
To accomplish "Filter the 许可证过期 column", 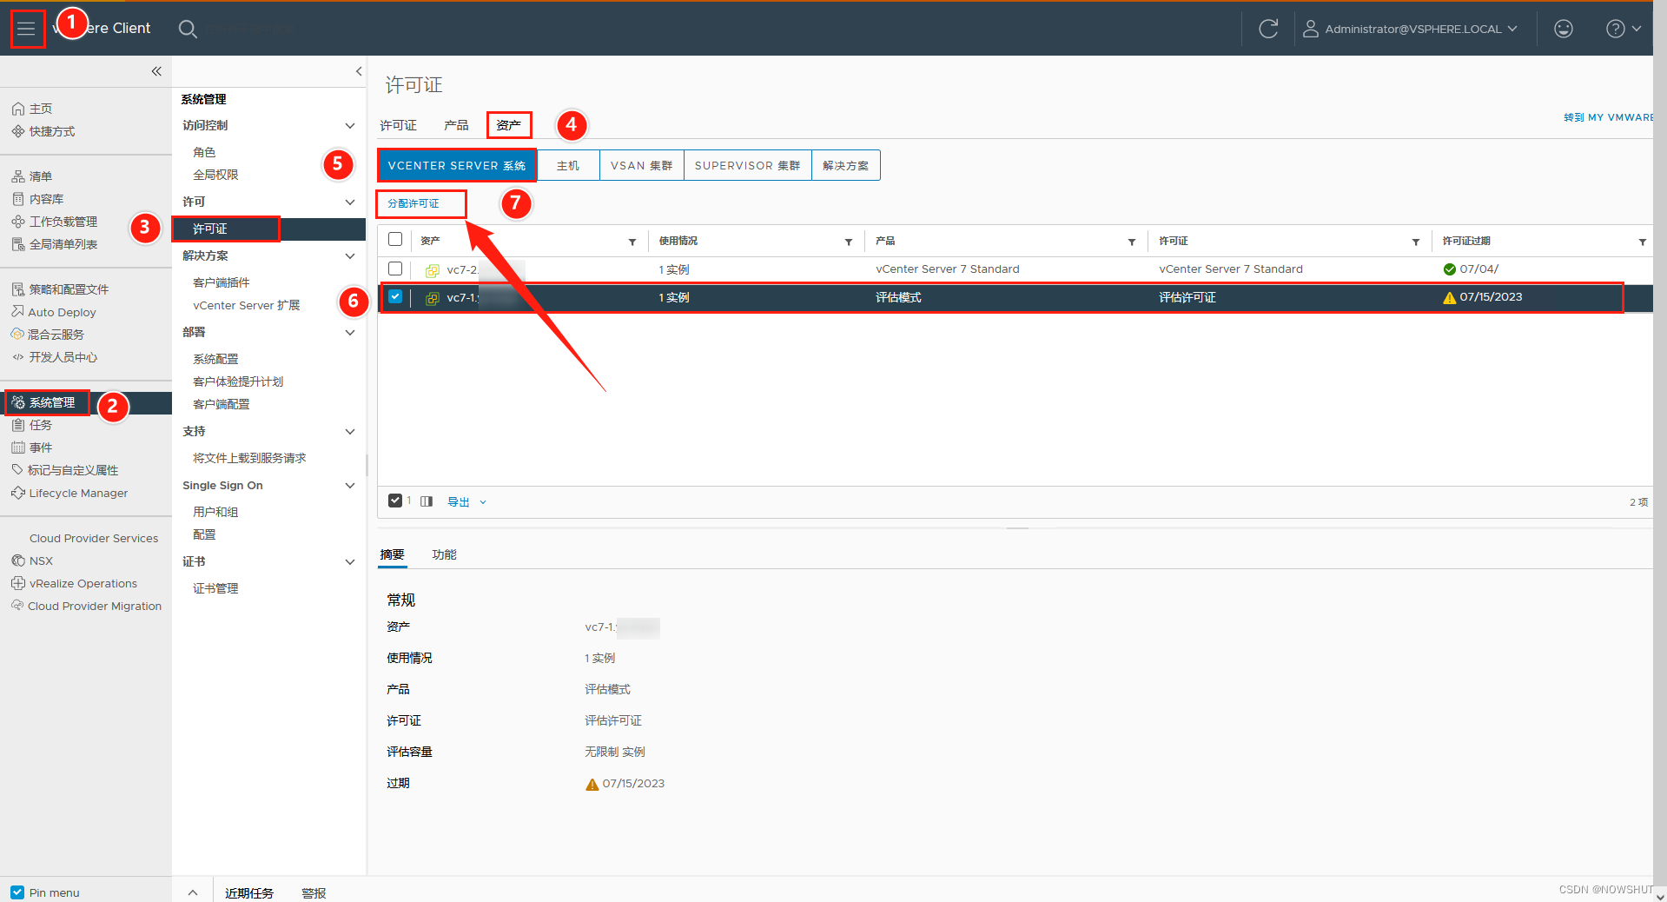I will [x=1643, y=242].
